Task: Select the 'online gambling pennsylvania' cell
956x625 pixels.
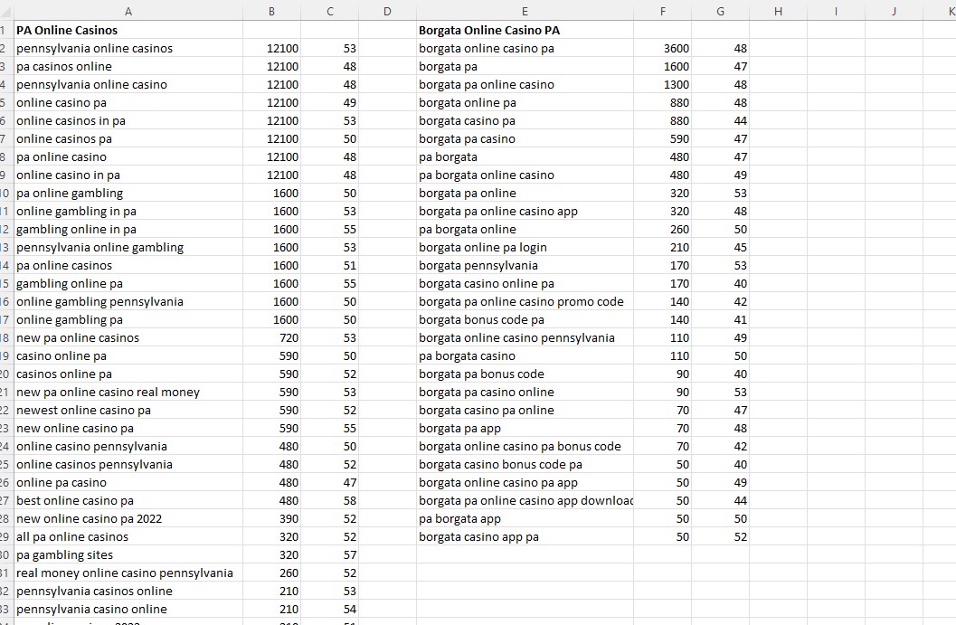Action: click(x=128, y=302)
